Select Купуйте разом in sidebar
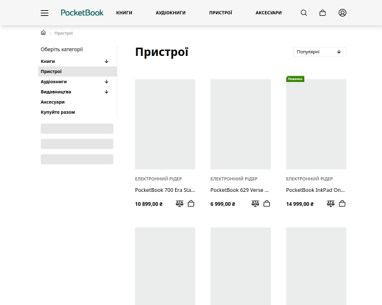 58,112
